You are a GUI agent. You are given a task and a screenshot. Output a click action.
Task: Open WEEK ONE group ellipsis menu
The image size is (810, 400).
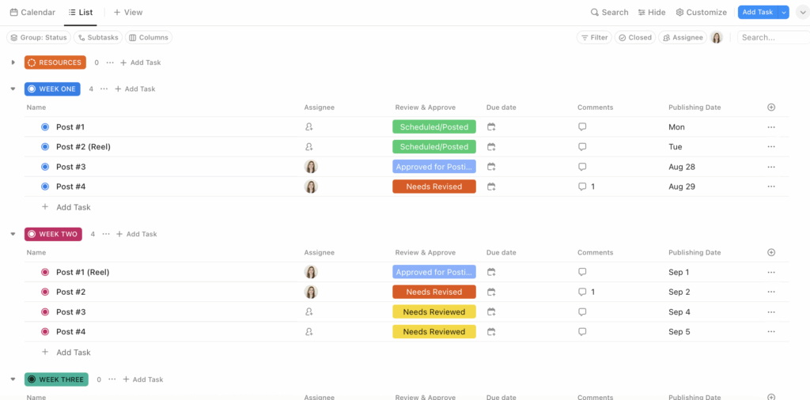click(x=104, y=89)
